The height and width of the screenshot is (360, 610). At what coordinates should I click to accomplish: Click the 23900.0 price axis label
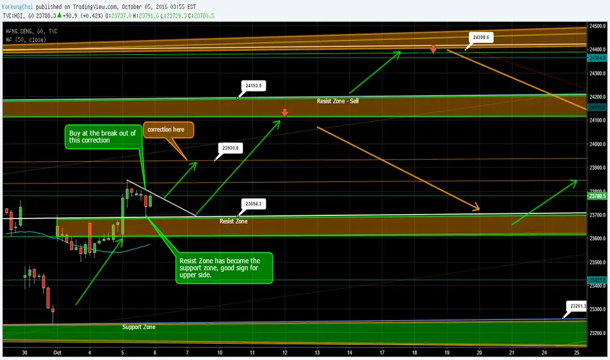click(x=598, y=168)
